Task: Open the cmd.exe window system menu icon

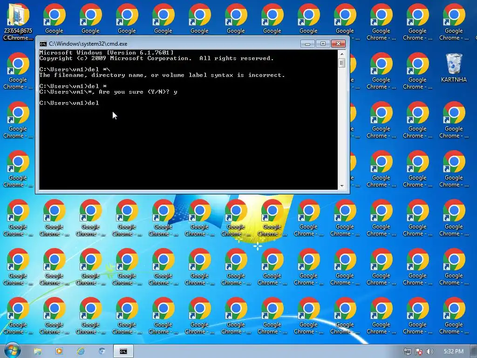Action: point(43,44)
